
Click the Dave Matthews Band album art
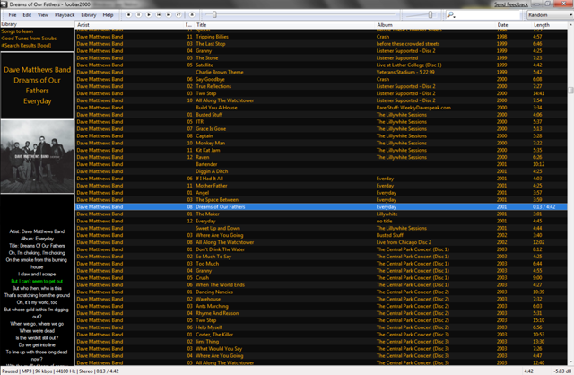tap(37, 156)
